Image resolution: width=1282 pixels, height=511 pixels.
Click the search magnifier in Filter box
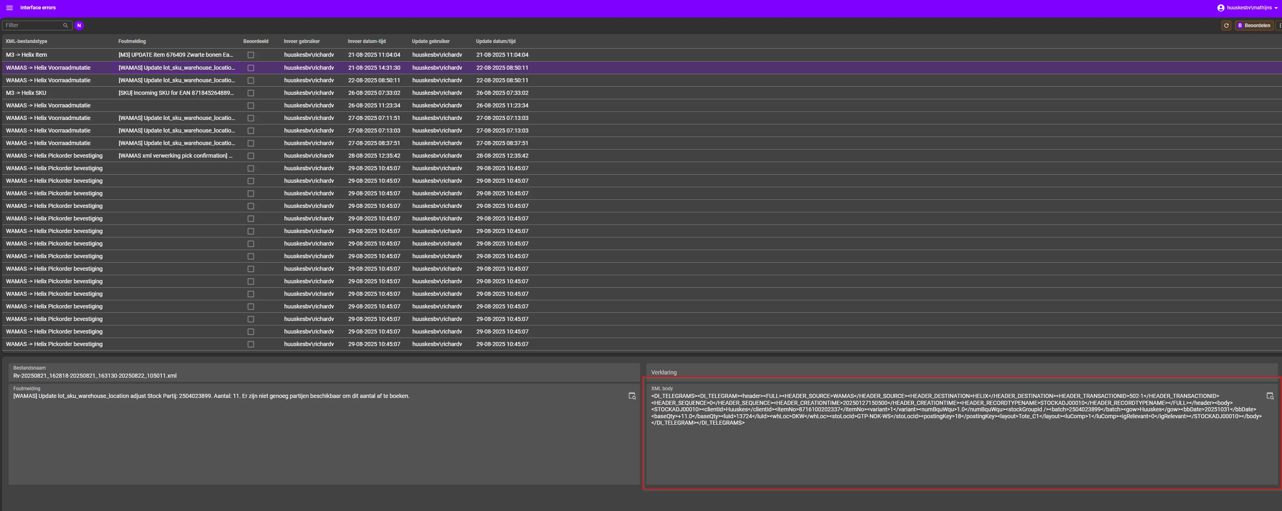[65, 26]
